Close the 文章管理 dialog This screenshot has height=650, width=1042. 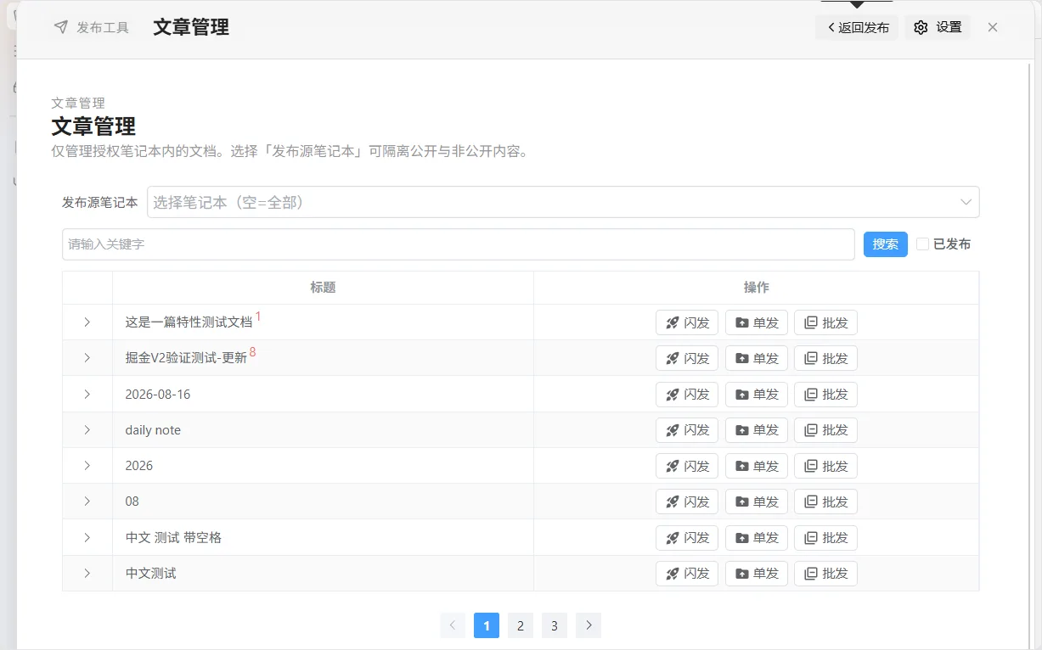click(x=993, y=27)
